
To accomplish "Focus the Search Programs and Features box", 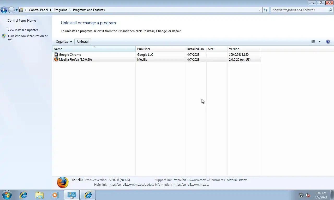I will tap(300, 10).
